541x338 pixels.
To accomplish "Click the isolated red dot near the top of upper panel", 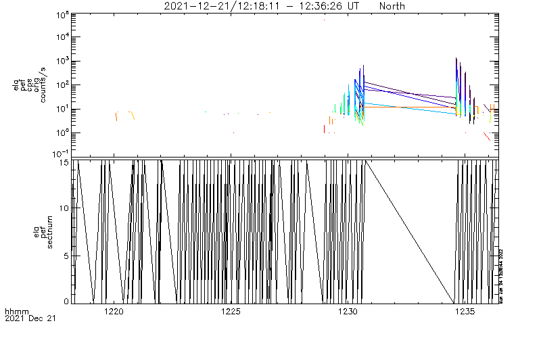I will 324,20.
